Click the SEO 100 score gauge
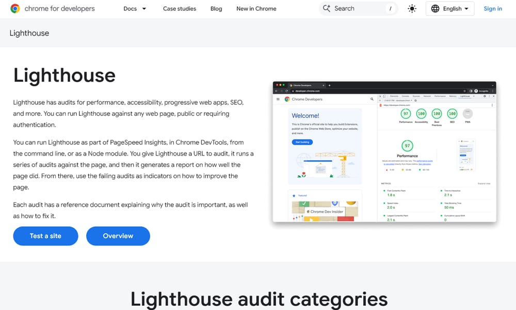Viewport: 516px width, 310px height. click(452, 114)
